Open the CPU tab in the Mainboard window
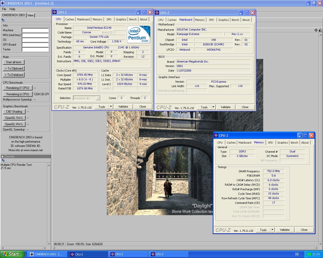 [x=161, y=20]
